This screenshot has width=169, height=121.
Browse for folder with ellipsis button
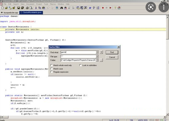[101, 60]
